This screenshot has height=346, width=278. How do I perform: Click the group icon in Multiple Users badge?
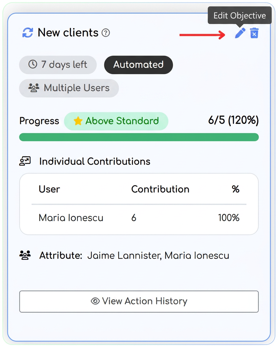34,88
